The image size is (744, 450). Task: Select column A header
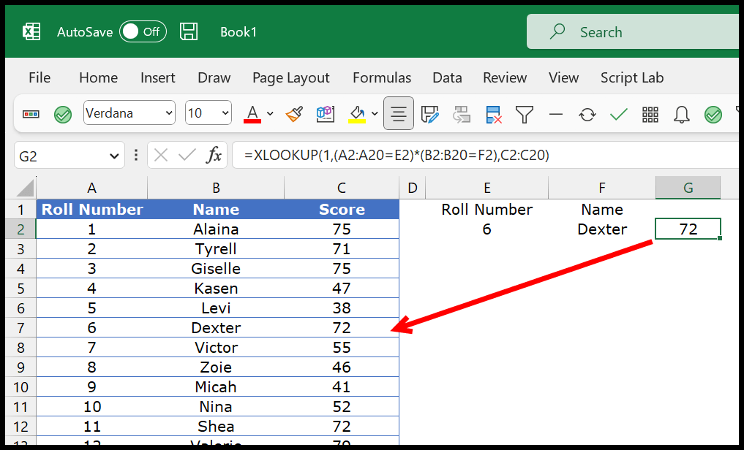91,188
